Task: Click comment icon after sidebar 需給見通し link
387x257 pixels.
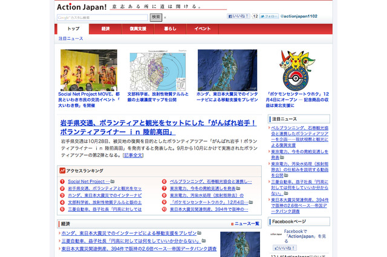Action: [x=282, y=157]
